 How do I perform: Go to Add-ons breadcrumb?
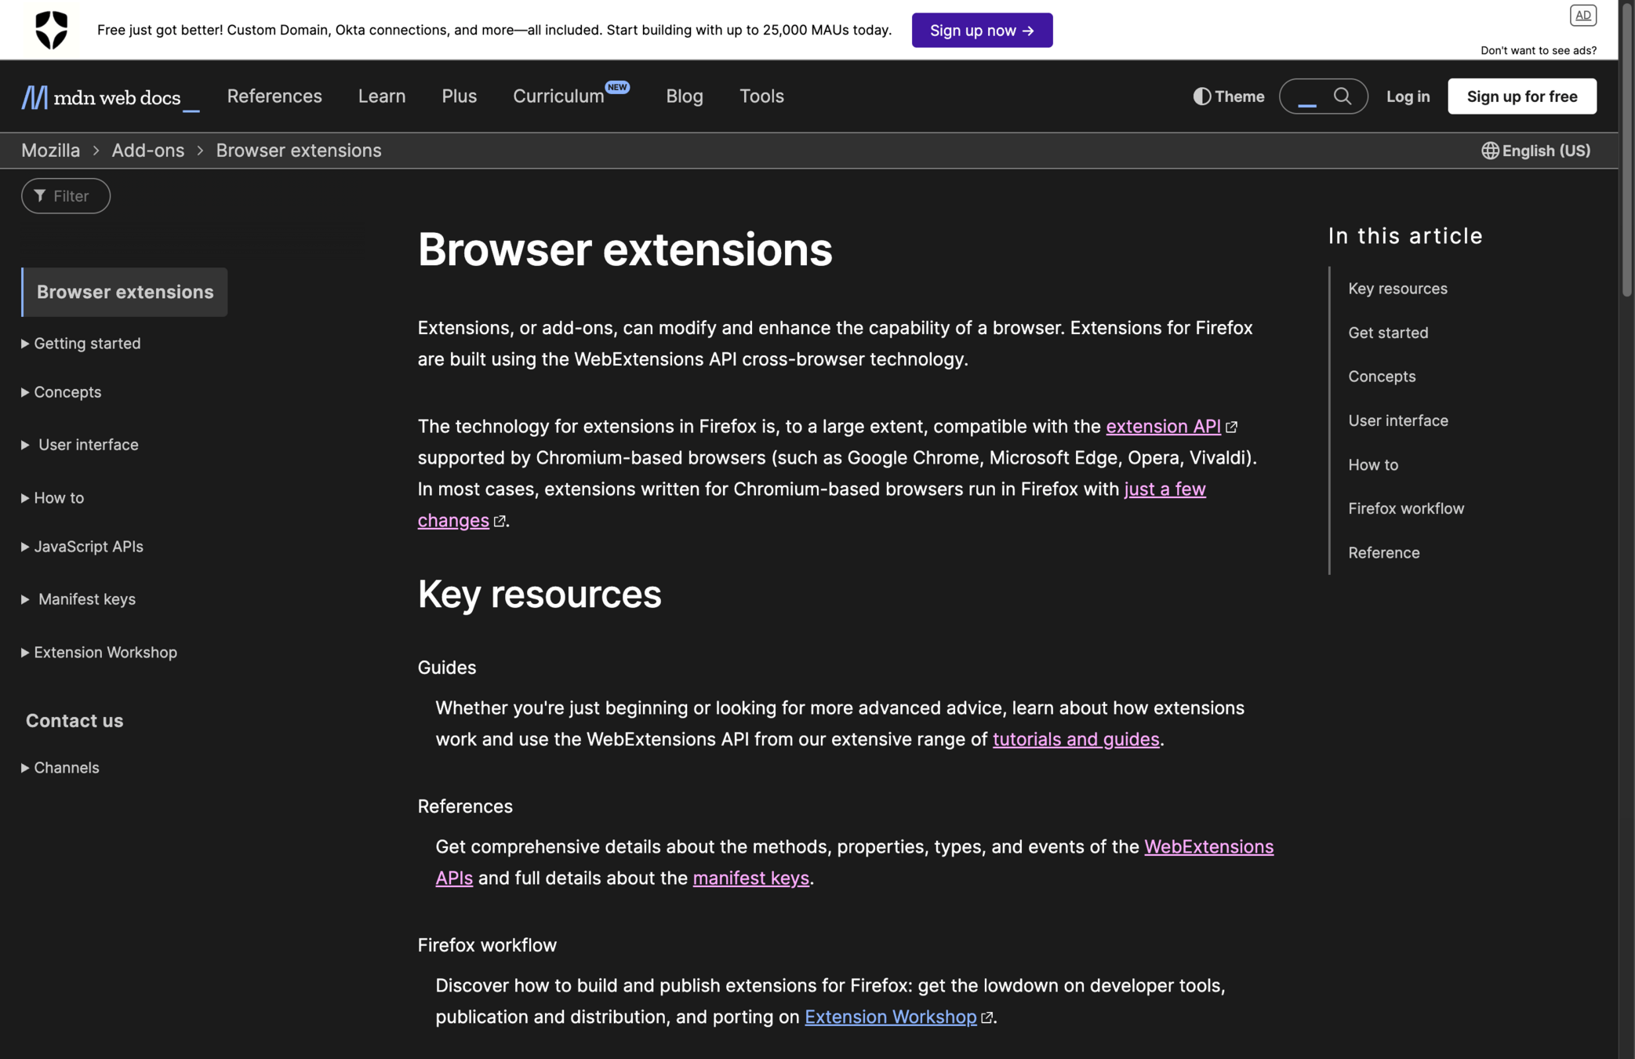(147, 150)
